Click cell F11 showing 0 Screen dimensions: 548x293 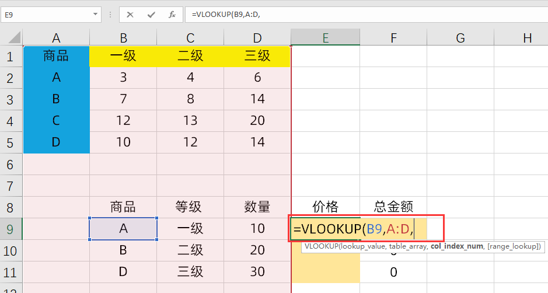tap(393, 272)
